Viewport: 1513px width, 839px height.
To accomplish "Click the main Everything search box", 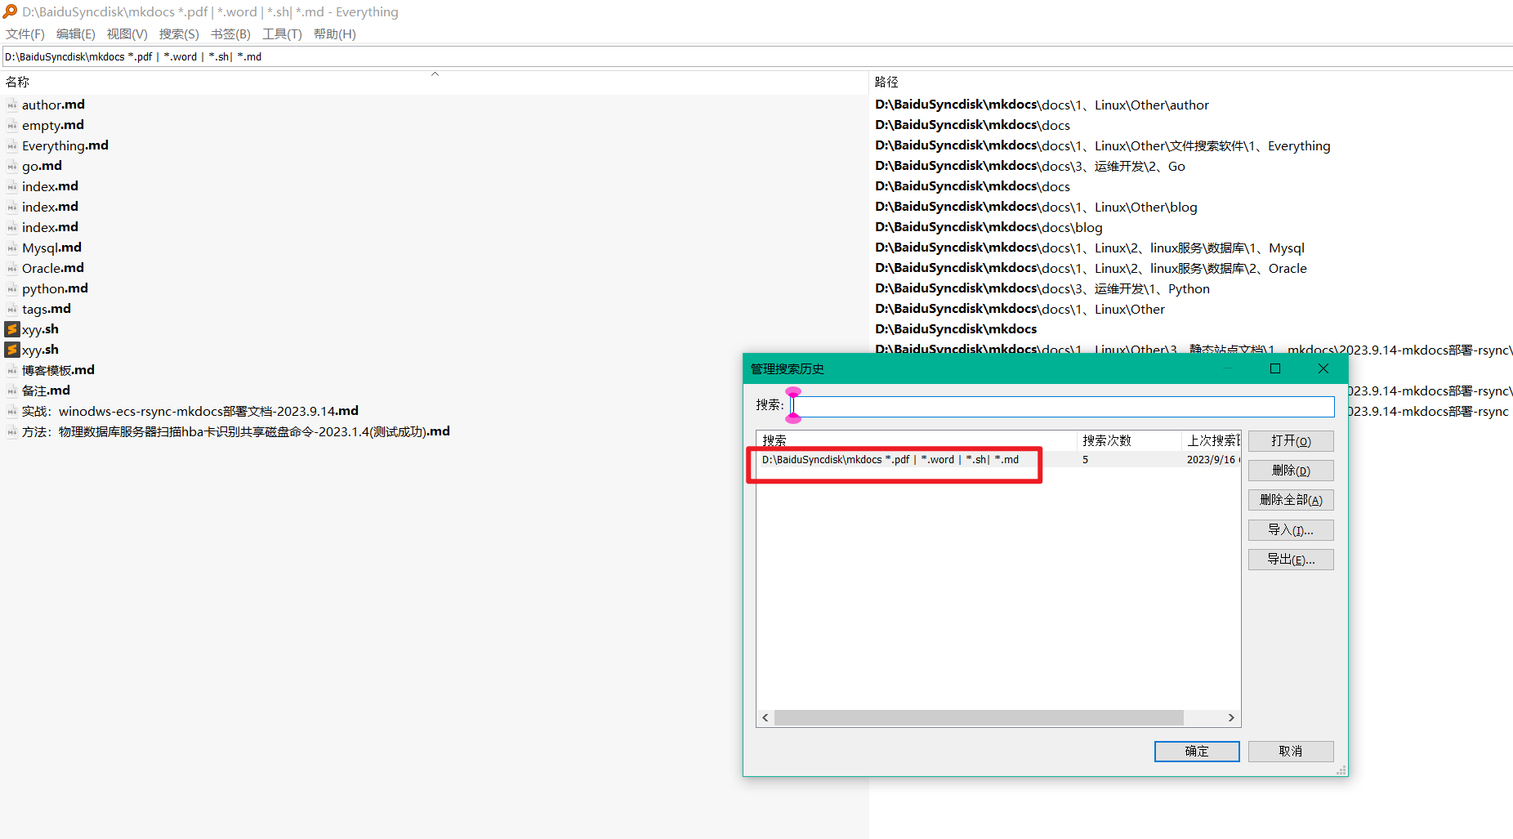I will (756, 56).
